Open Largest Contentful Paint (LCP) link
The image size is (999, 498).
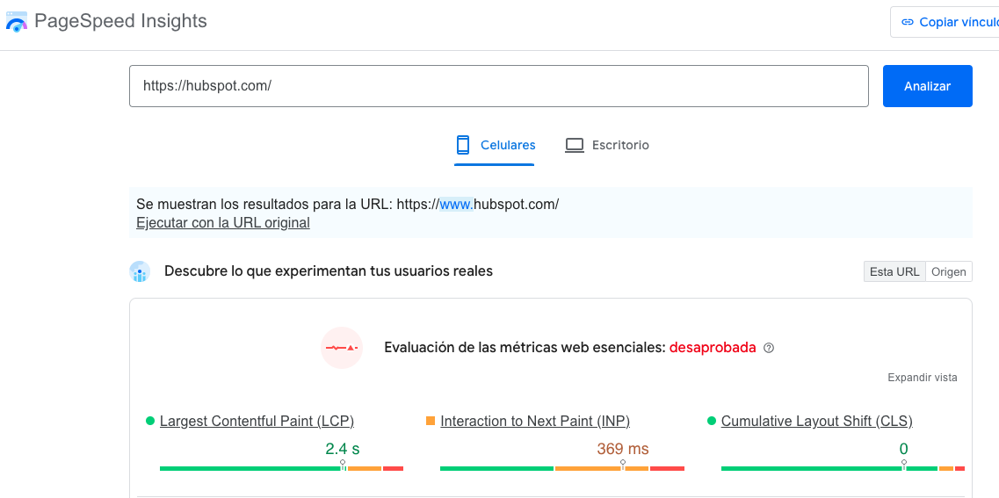(257, 421)
